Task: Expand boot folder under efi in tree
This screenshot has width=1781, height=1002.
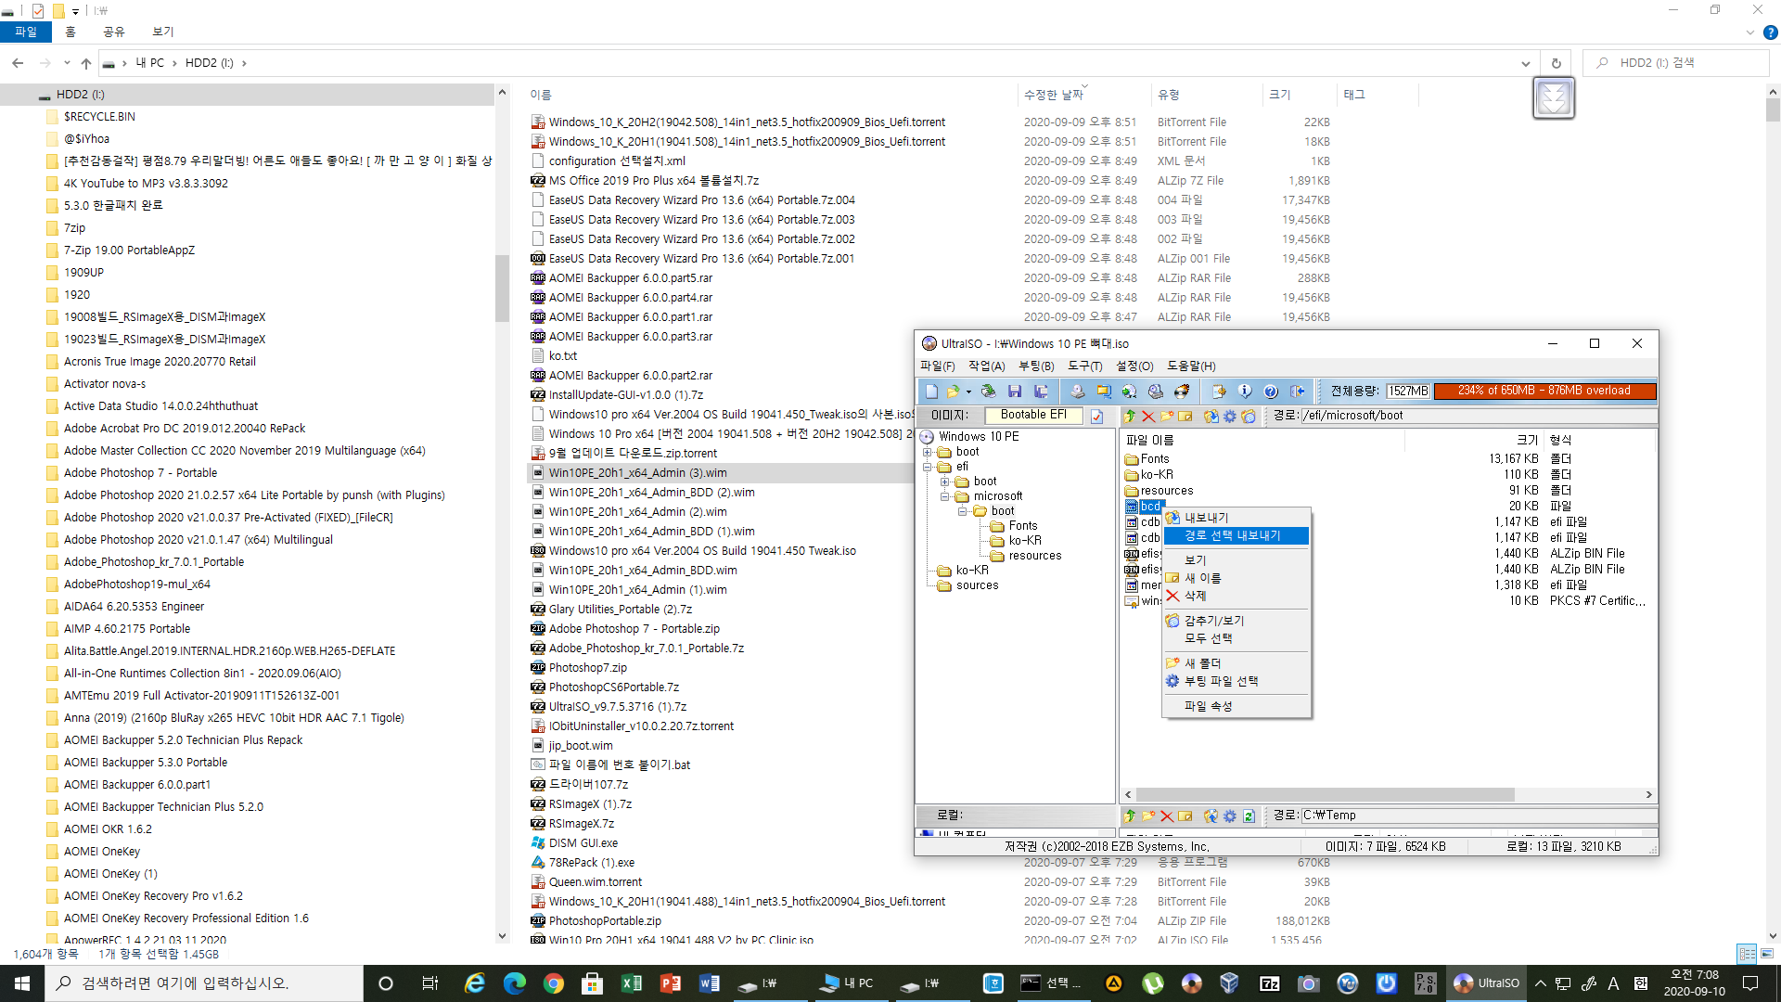Action: coord(944,482)
